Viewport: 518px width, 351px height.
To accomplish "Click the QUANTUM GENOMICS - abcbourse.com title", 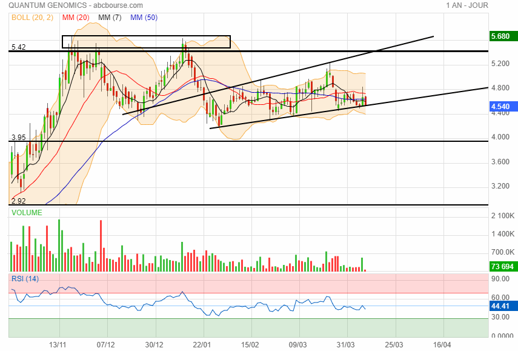I will click(x=76, y=5).
